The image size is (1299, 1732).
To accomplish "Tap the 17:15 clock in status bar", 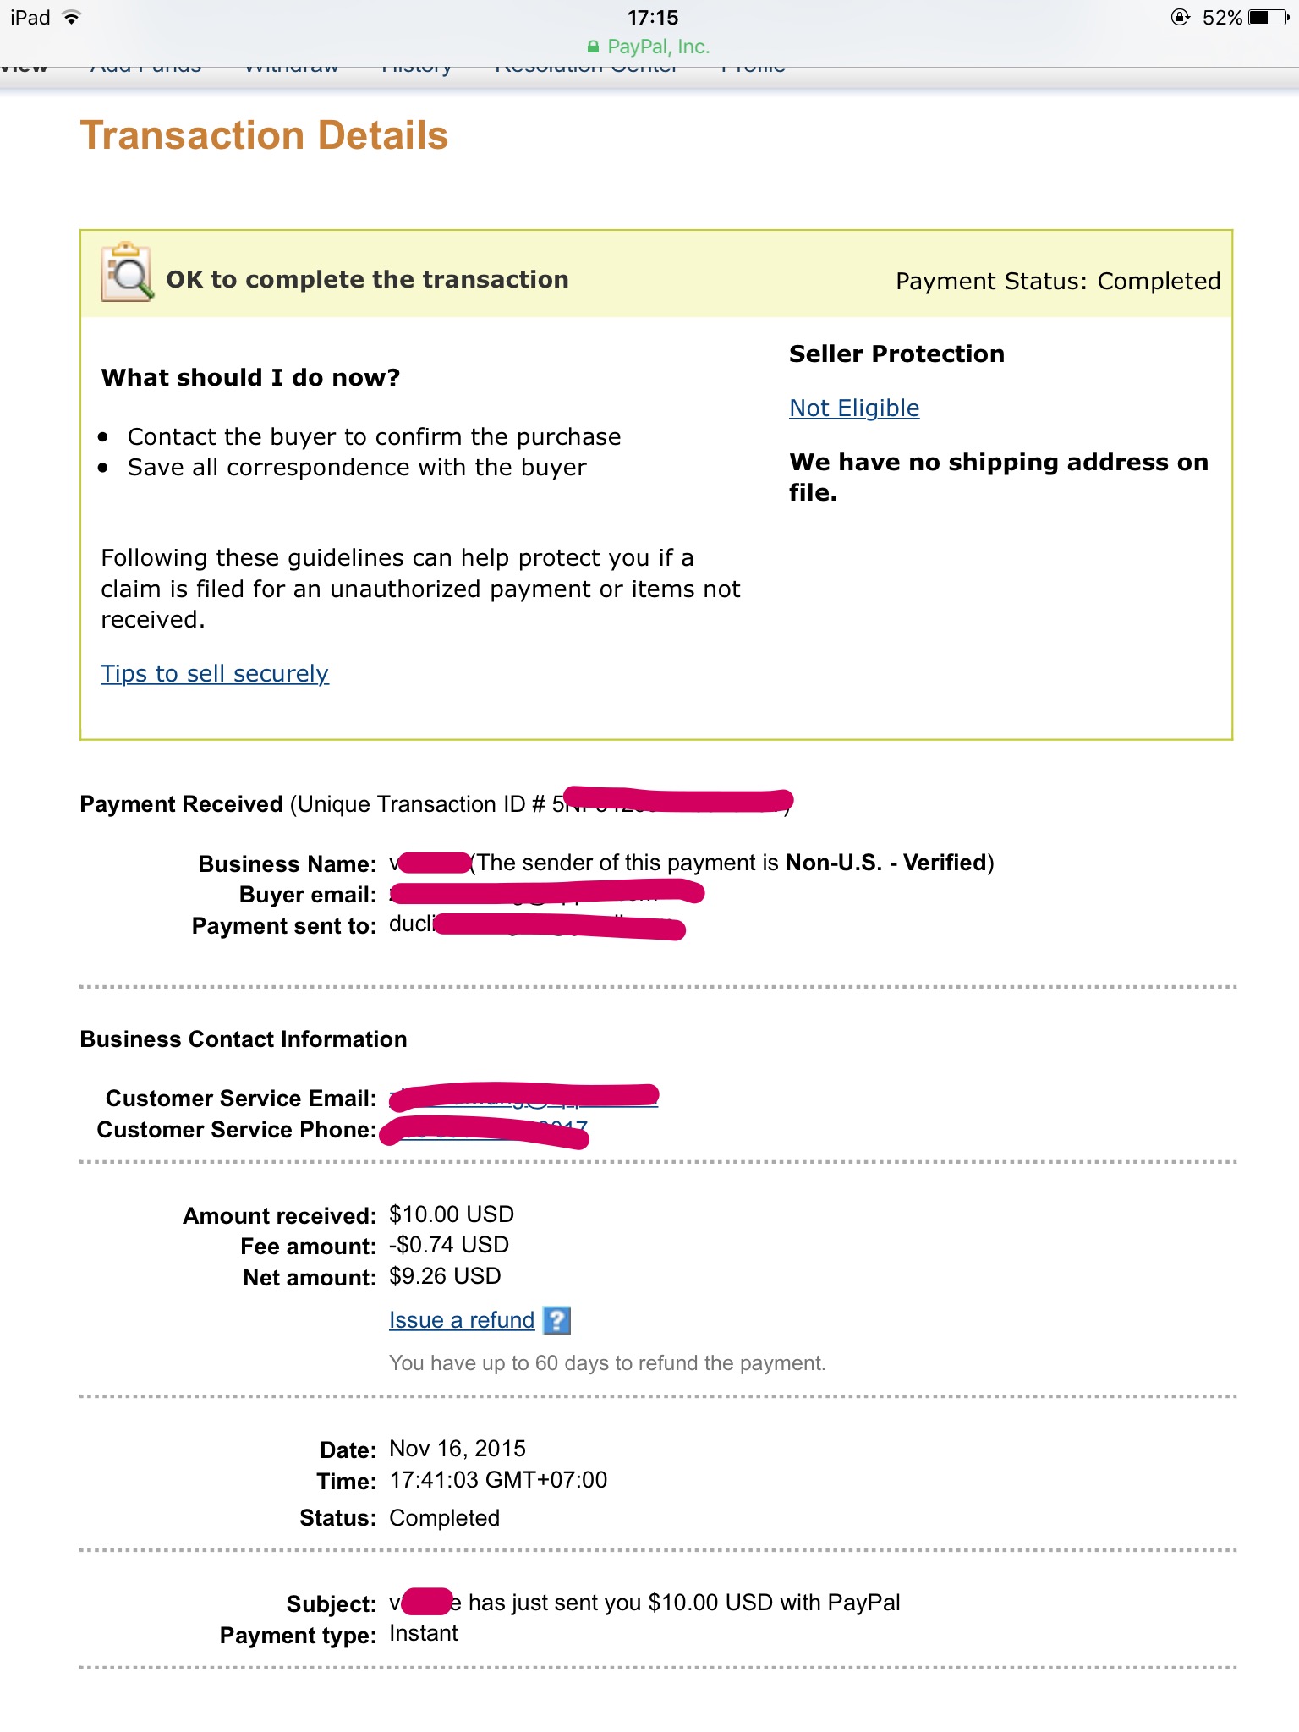I will (653, 18).
